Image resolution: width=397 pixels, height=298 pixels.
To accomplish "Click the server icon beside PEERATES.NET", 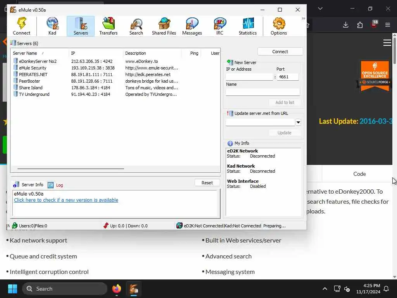I will [16, 74].
